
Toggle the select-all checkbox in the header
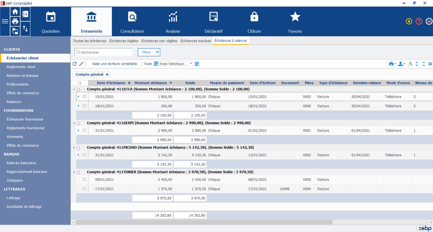[80, 83]
